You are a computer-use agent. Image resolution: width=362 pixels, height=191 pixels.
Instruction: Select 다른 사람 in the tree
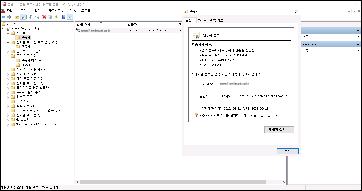pos(23,101)
